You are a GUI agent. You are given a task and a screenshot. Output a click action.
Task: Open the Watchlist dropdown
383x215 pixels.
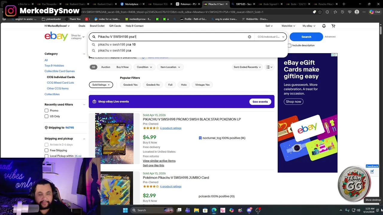click(288, 26)
